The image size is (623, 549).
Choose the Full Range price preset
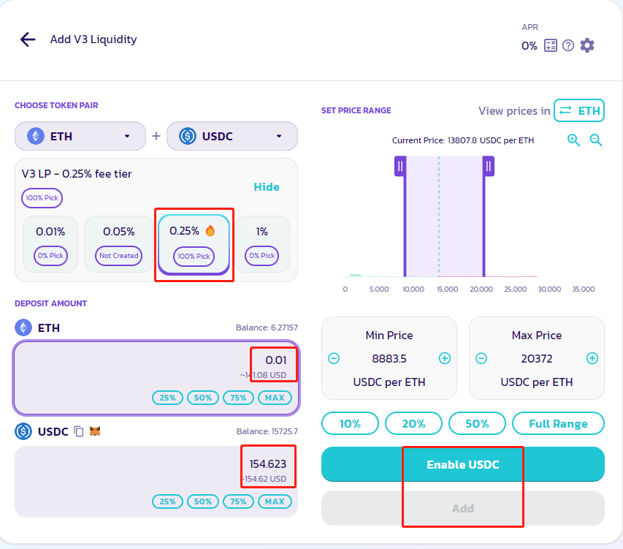point(559,423)
